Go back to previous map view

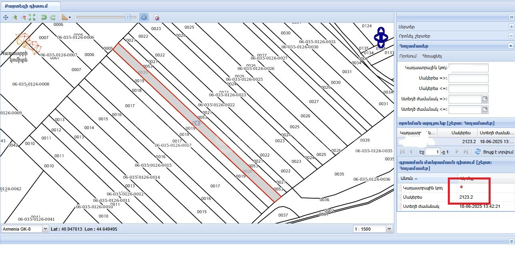click(x=44, y=18)
